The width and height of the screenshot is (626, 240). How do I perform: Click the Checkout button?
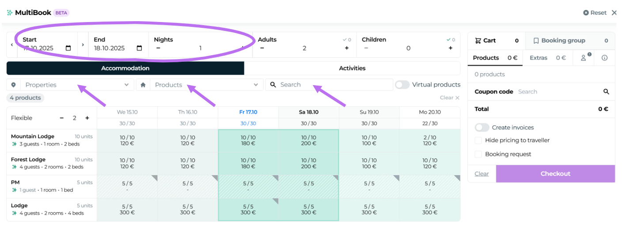[555, 174]
